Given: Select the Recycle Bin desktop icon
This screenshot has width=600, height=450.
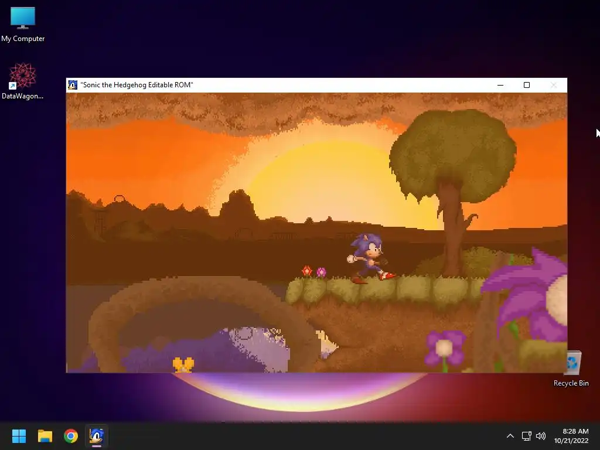Looking at the screenshot, I should pyautogui.click(x=571, y=369).
